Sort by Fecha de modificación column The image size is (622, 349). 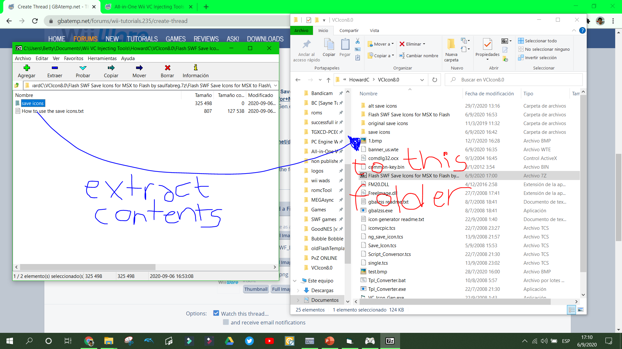tap(489, 94)
